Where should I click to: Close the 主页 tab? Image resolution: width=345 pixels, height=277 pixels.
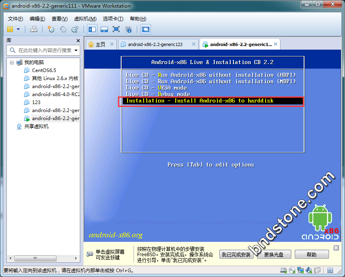click(x=112, y=44)
